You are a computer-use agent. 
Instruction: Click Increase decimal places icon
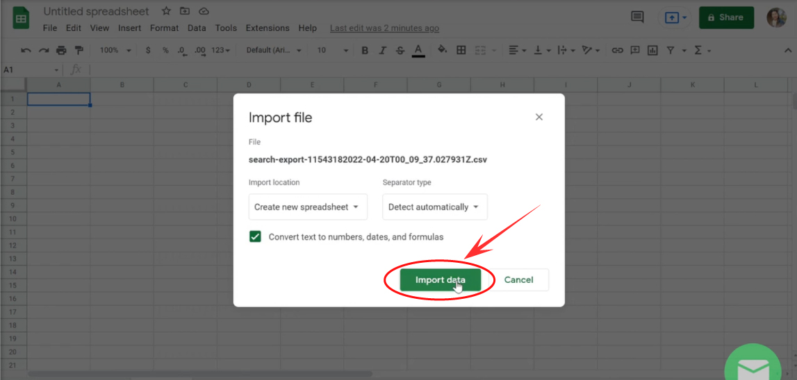pyautogui.click(x=199, y=50)
